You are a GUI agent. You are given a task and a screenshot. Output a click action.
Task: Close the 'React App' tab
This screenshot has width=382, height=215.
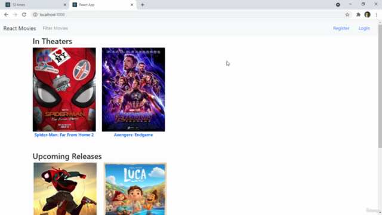[132, 5]
